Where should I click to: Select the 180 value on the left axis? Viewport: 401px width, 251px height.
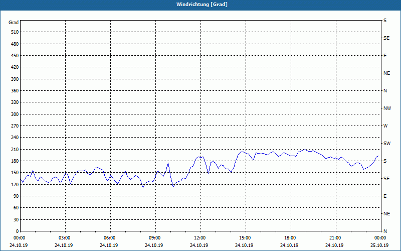click(x=15, y=161)
